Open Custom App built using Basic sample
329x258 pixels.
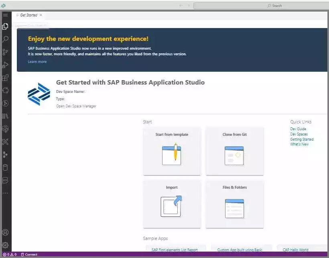240,250
